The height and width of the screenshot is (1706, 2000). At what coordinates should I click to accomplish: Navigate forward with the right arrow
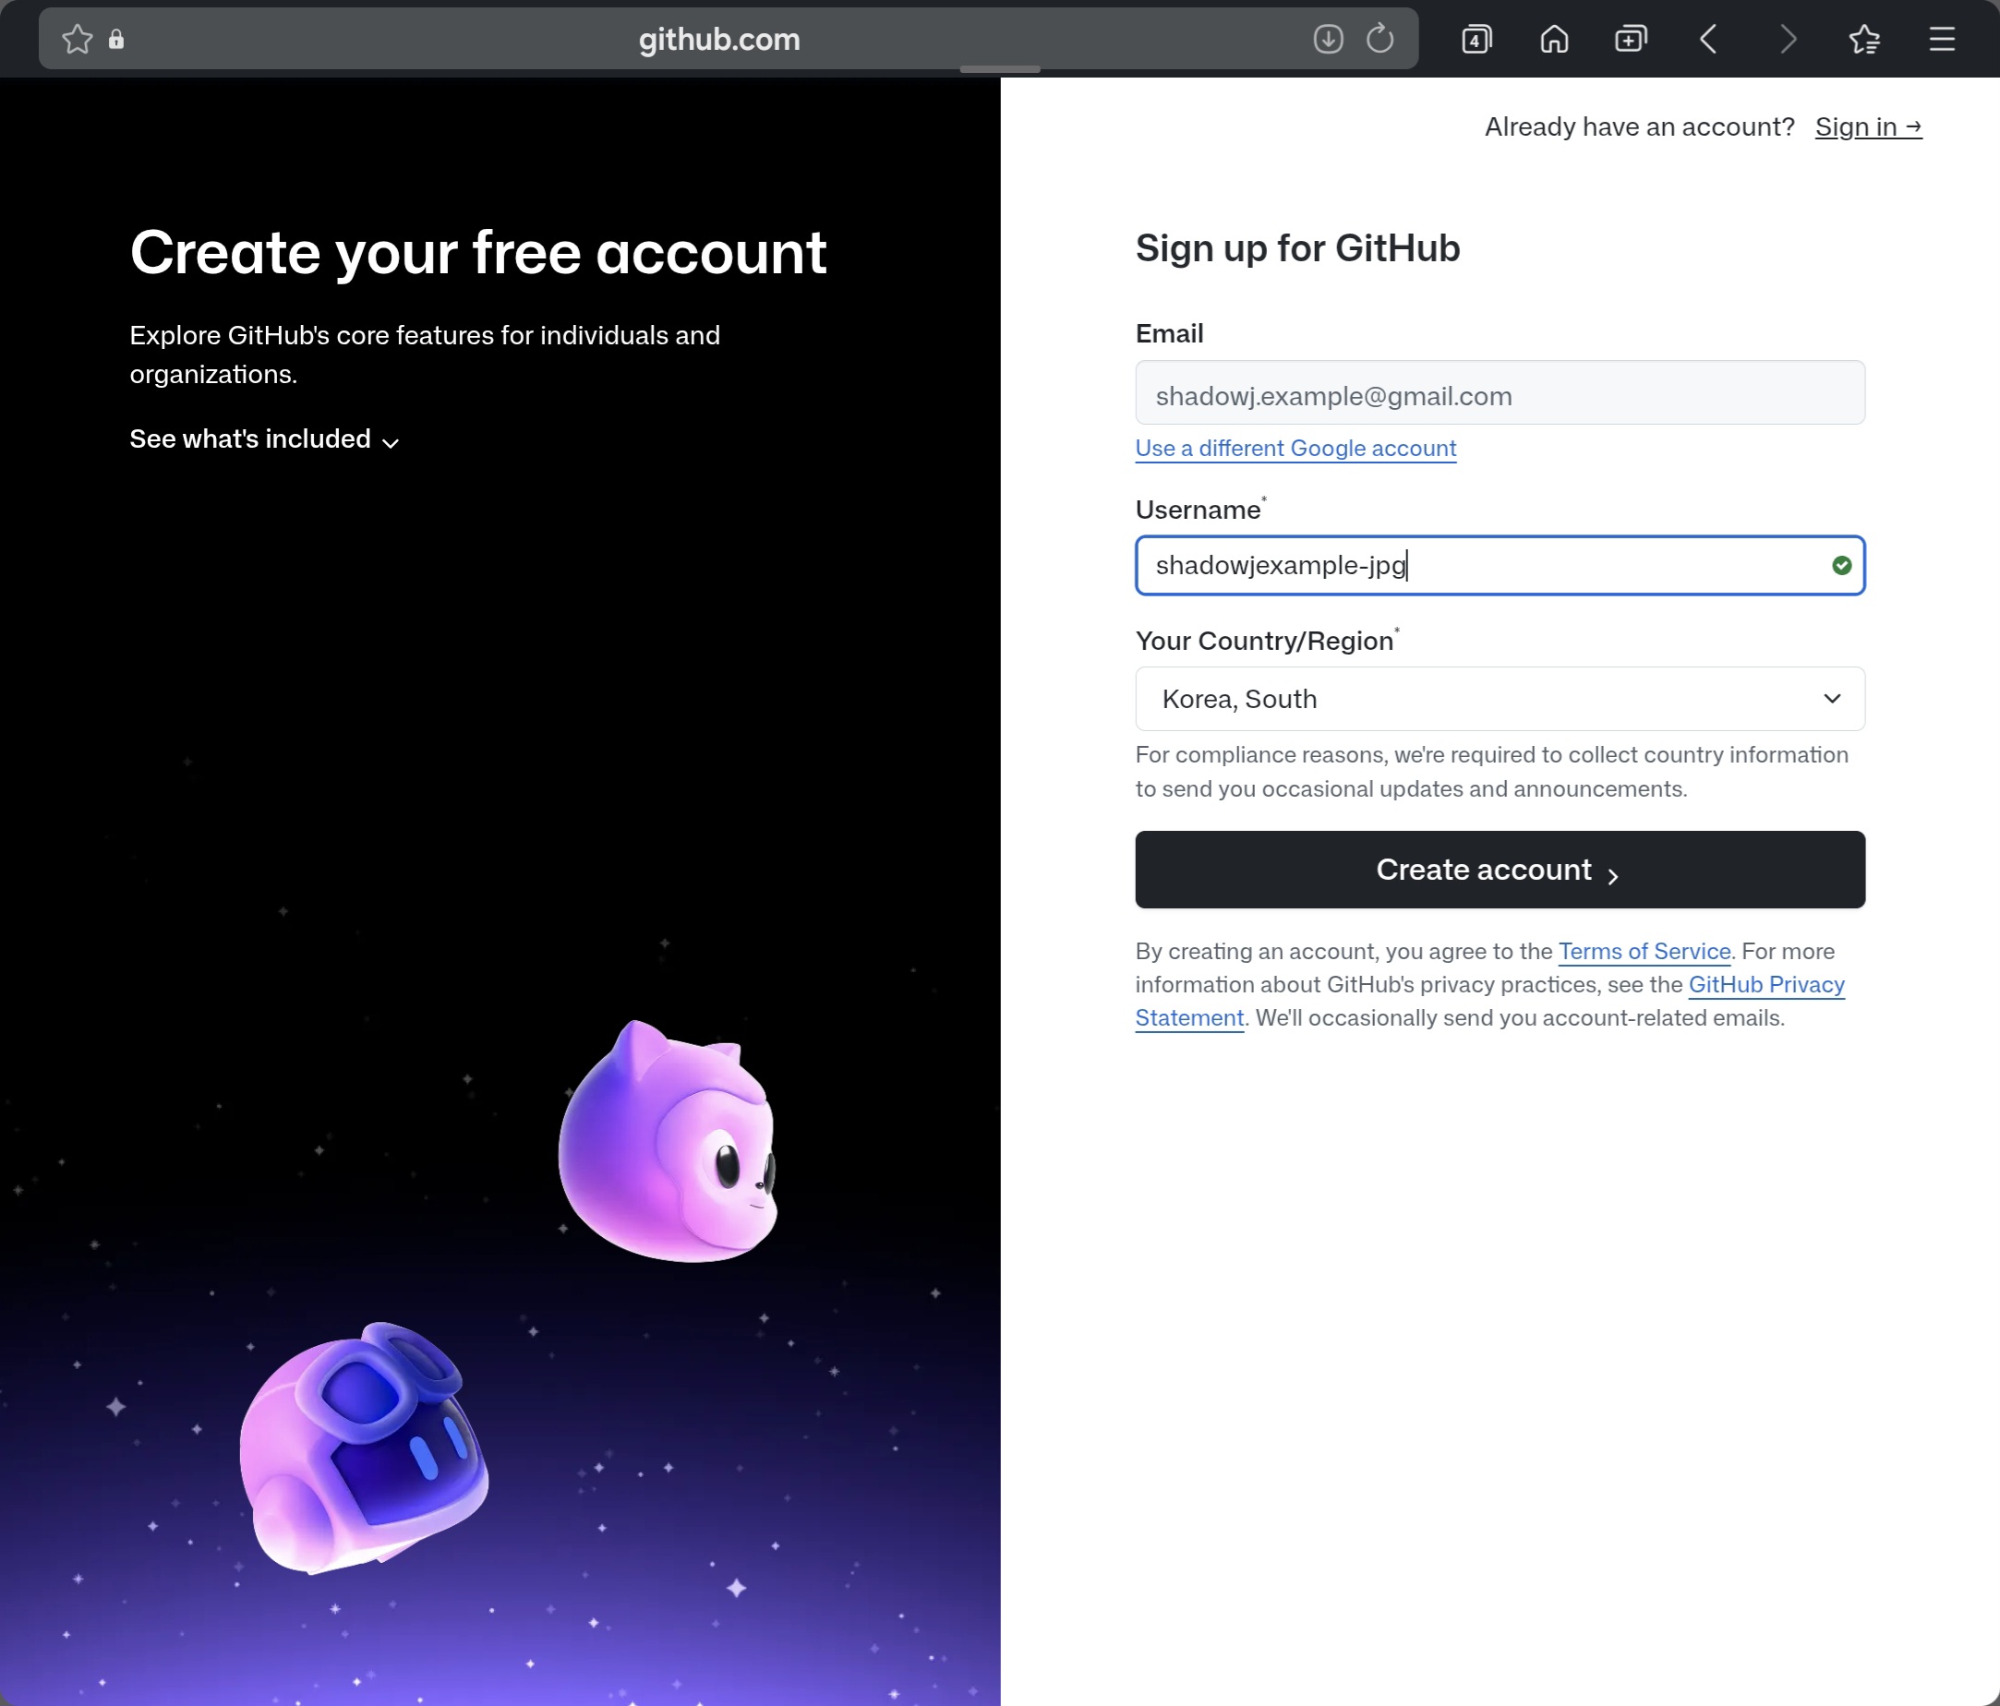1787,40
